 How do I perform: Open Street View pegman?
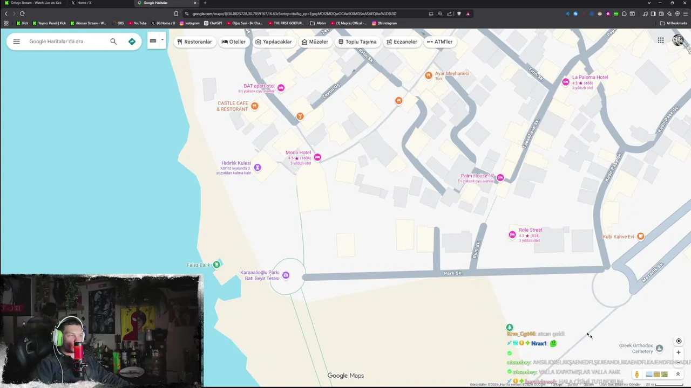pos(637,375)
